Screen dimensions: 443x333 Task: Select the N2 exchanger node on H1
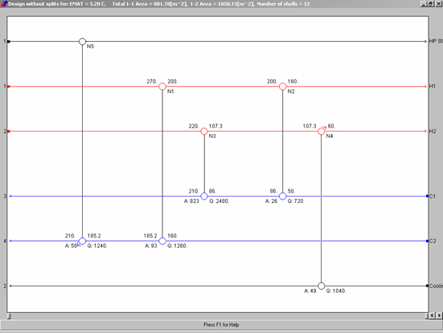282,87
